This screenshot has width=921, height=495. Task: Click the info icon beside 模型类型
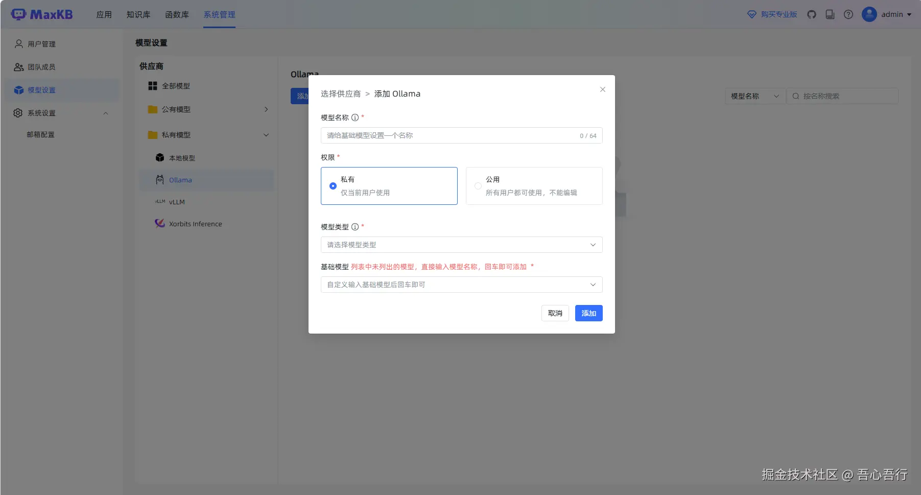coord(355,227)
